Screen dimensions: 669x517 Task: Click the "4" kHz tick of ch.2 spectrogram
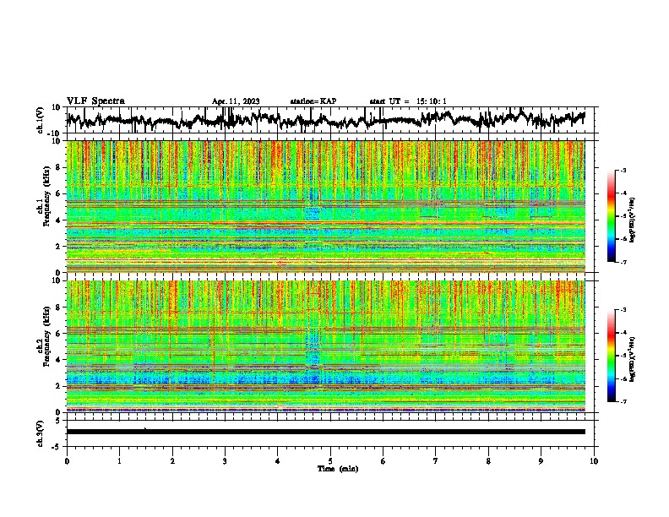point(58,360)
